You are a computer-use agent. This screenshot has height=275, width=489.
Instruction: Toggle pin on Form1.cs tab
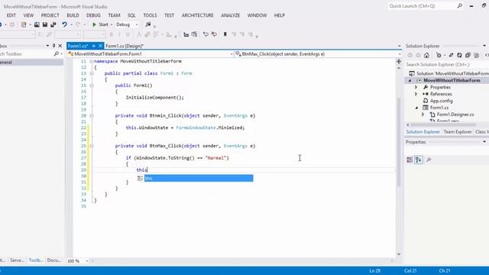tap(93, 46)
